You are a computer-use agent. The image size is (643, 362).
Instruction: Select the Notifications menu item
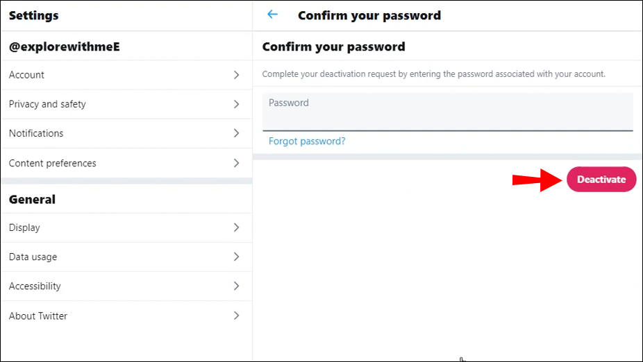pyautogui.click(x=36, y=133)
